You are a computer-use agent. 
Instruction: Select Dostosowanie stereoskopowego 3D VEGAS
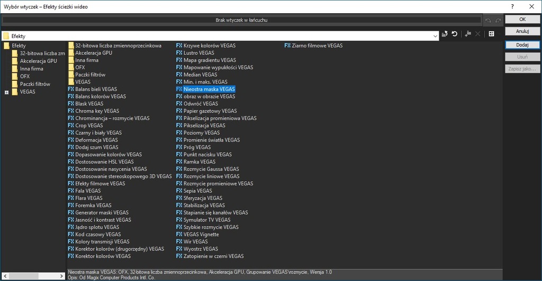123,176
